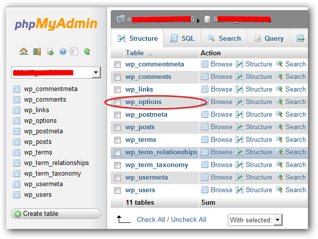Check the wp_term_taxonomy table checkbox
The image size is (318, 239).
point(117,165)
